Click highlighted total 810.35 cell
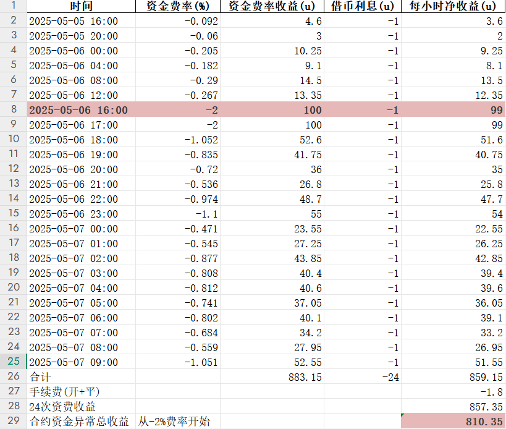506x429 pixels. coord(453,421)
